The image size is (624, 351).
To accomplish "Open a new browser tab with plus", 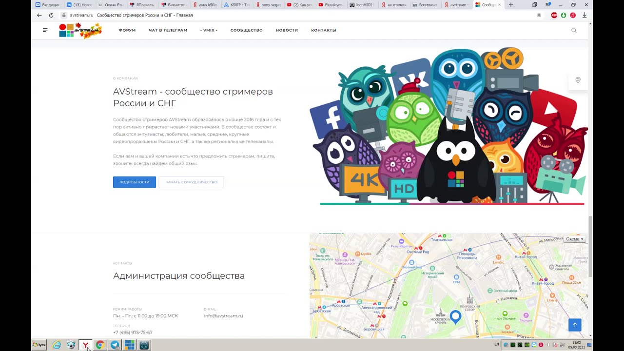I will (x=510, y=5).
